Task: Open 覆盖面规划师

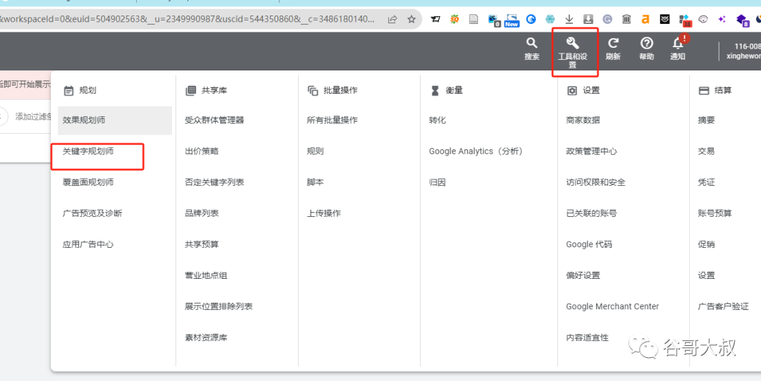Action: (88, 182)
